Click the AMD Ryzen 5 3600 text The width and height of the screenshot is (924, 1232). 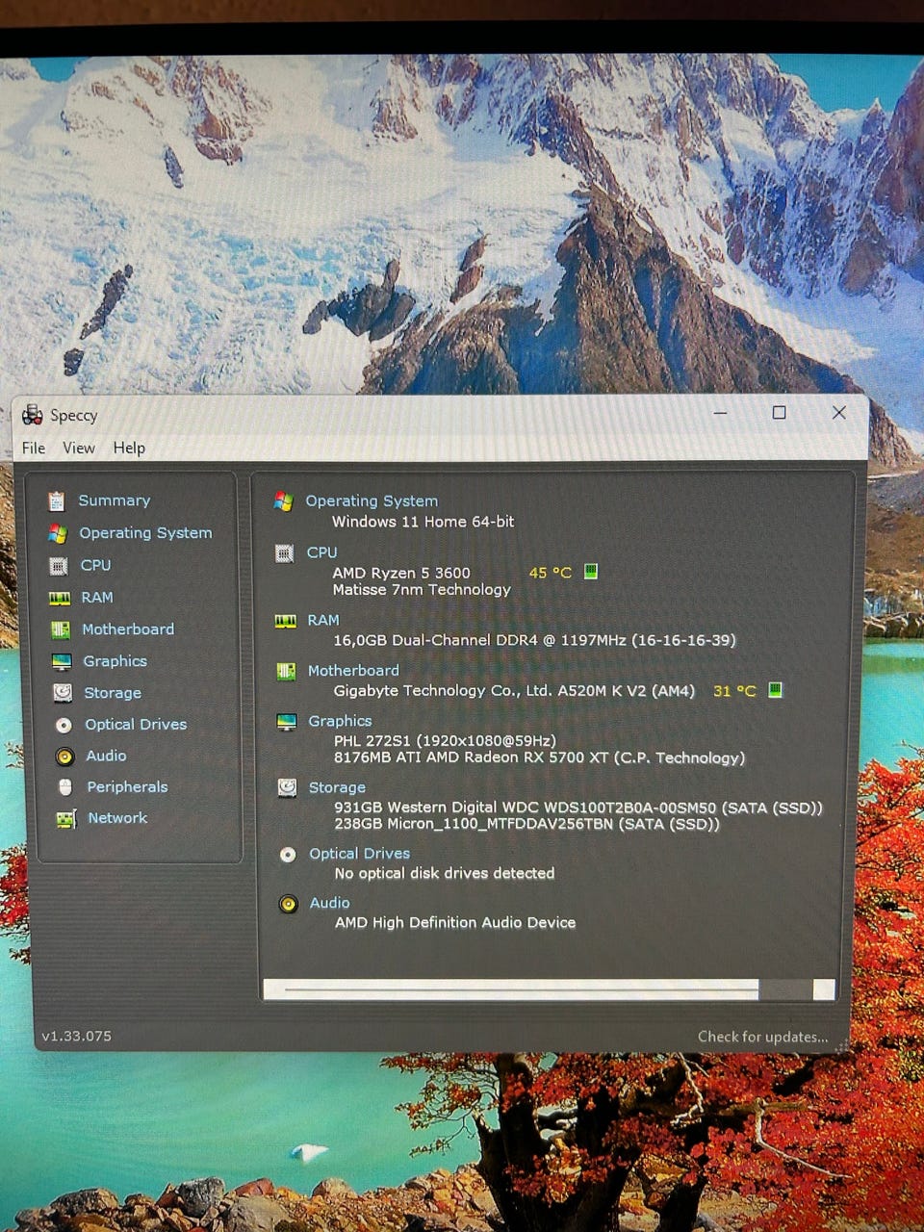point(401,573)
